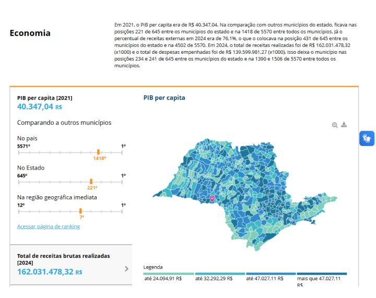Image resolution: width=376 pixels, height=298 pixels.
Task: Click the 1418º marker on country ranking slider
Action: 98,152
